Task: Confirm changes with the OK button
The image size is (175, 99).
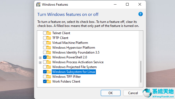Action: 111,93
